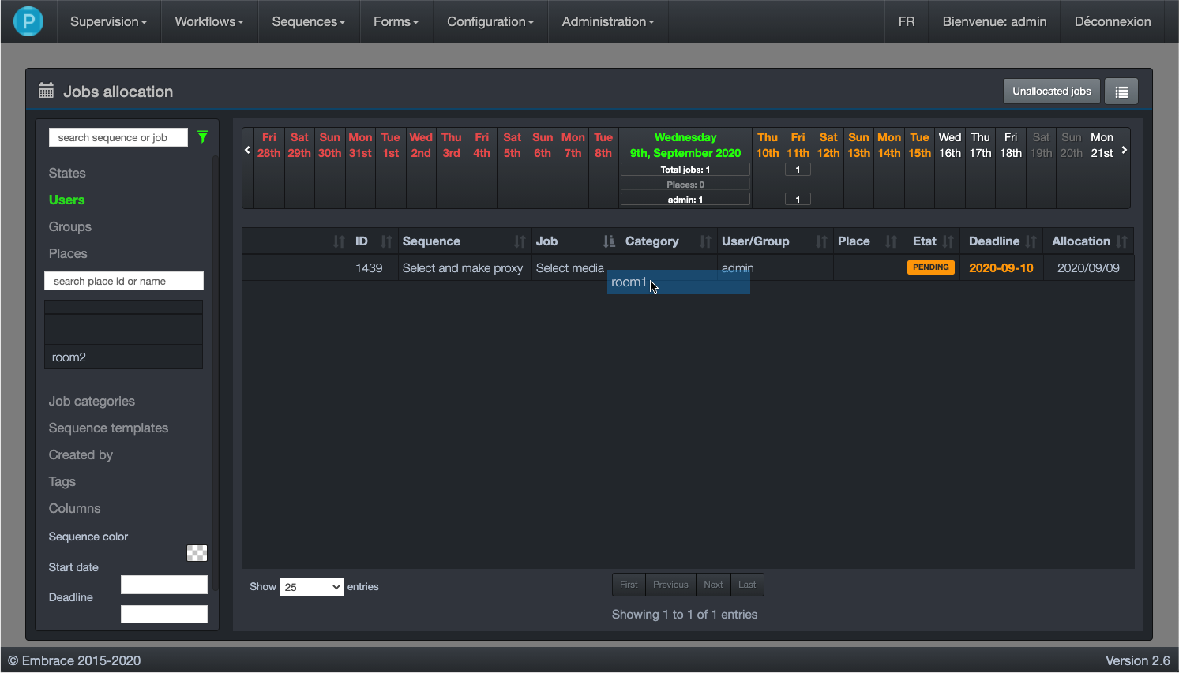Open the Forms menu
1179x673 pixels.
coord(396,21)
